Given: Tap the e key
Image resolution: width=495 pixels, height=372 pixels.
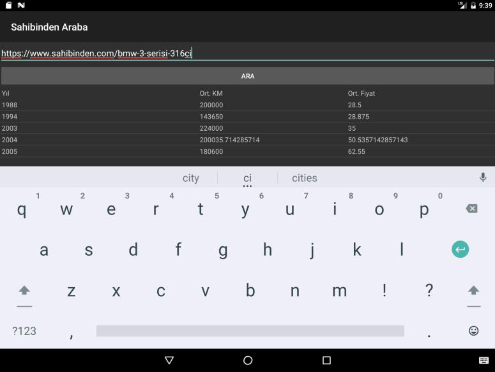Looking at the screenshot, I should pos(111,209).
